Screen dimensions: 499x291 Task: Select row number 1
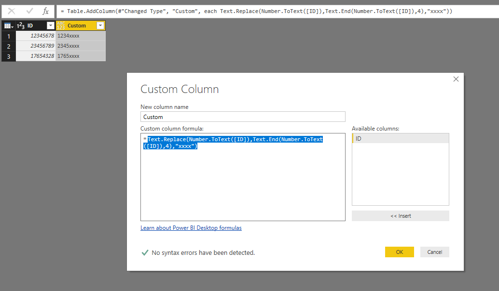tap(9, 36)
